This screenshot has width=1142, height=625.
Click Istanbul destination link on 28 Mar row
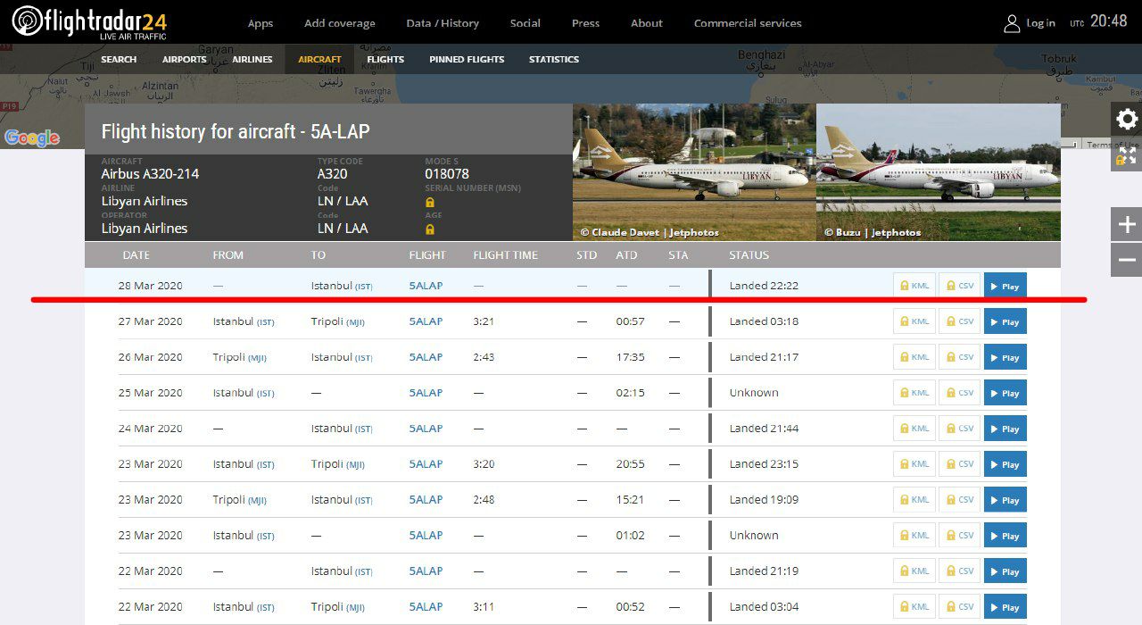342,286
